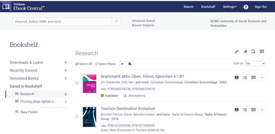The height and width of the screenshot is (134, 275).
Task: Click the share folder link icon
Action: click(237, 52)
